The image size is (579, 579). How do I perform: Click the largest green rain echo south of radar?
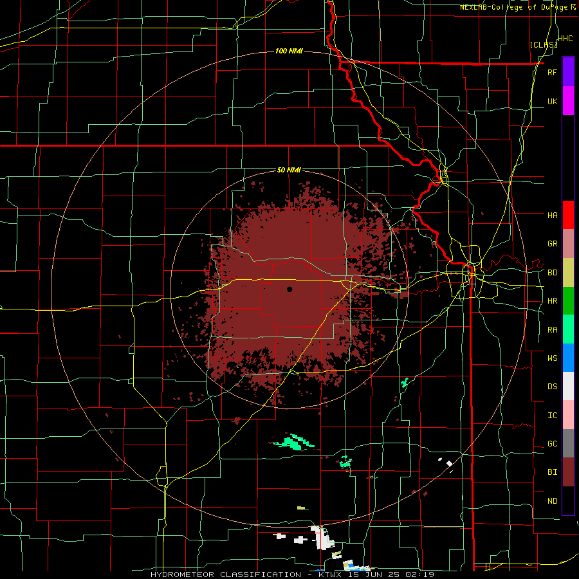coord(294,442)
